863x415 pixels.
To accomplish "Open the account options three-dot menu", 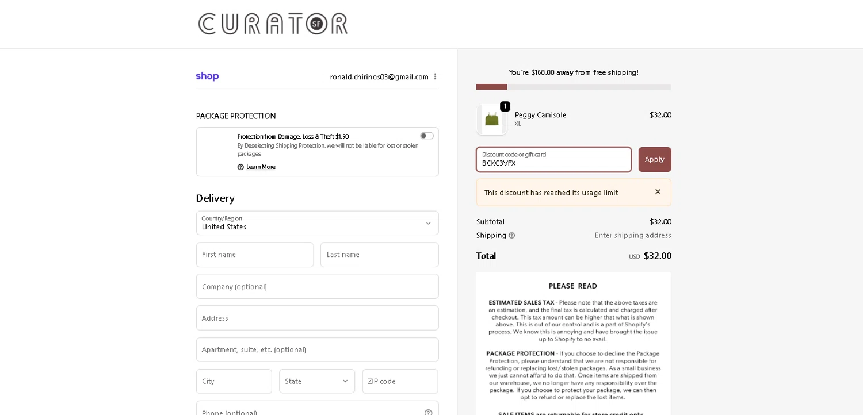I will (435, 76).
